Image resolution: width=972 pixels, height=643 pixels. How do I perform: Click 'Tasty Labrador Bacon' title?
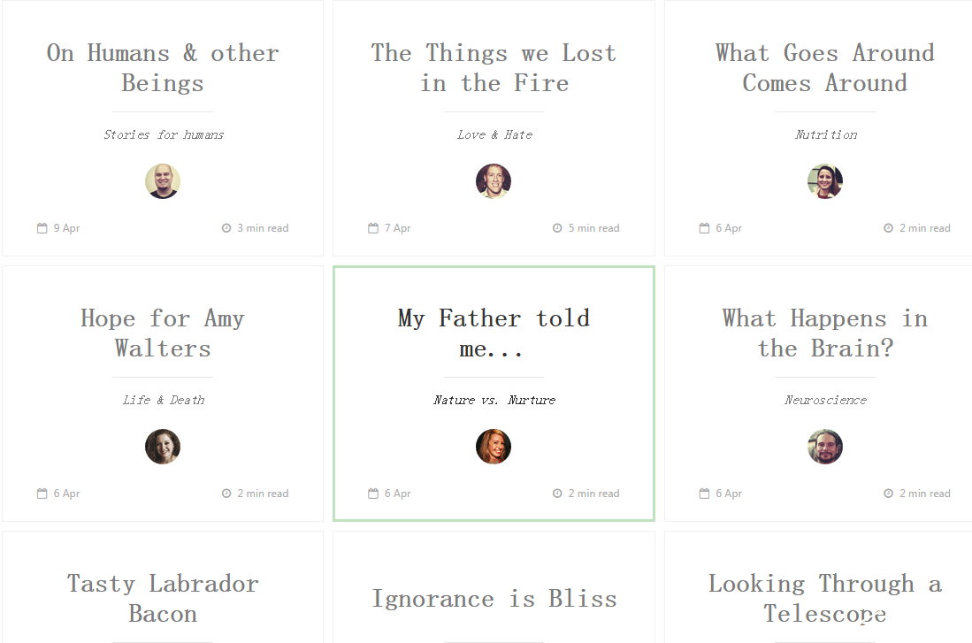tap(163, 599)
